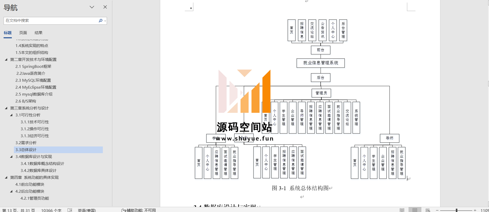Go to heading 2.1 SpringBoot框架
The width and height of the screenshot is (489, 212).
click(33, 67)
